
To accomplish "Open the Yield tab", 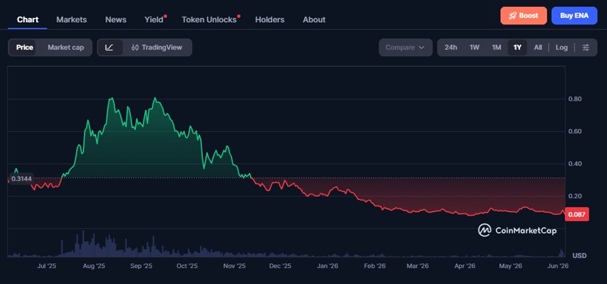I will click(x=154, y=20).
